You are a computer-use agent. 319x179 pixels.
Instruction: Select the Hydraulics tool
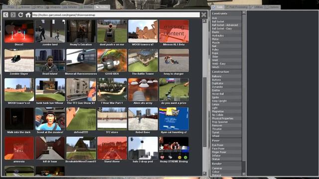(226, 36)
